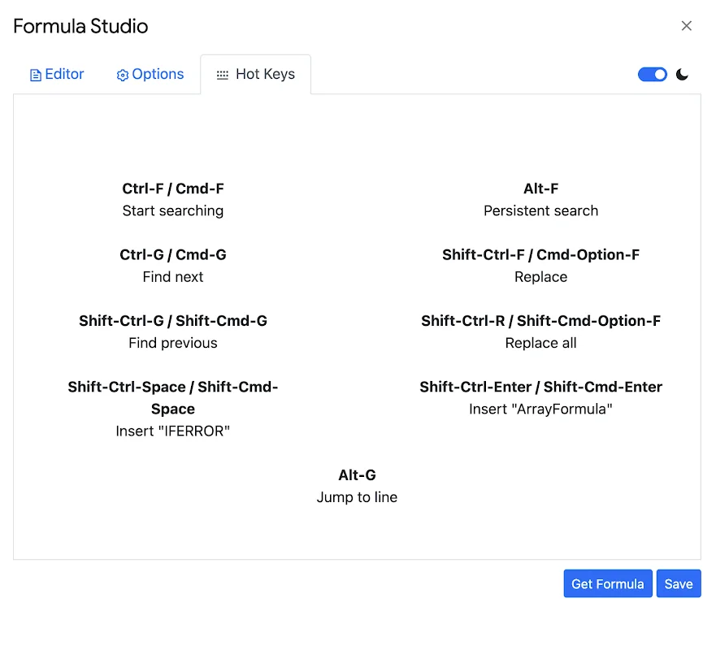Click the Formula Studio title
This screenshot has height=650, width=716.
coord(80,26)
